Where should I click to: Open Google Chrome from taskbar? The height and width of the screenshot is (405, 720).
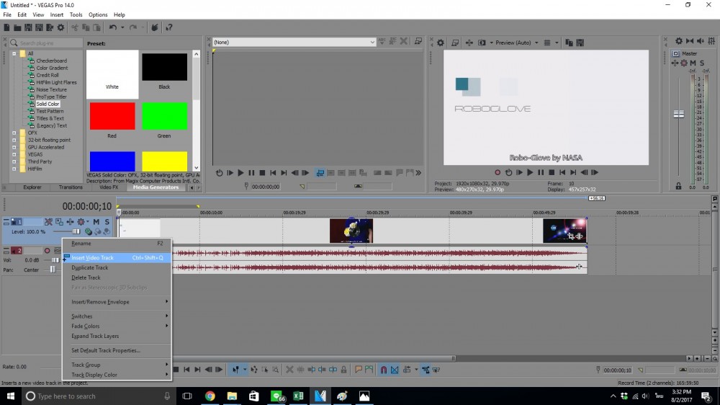click(210, 396)
